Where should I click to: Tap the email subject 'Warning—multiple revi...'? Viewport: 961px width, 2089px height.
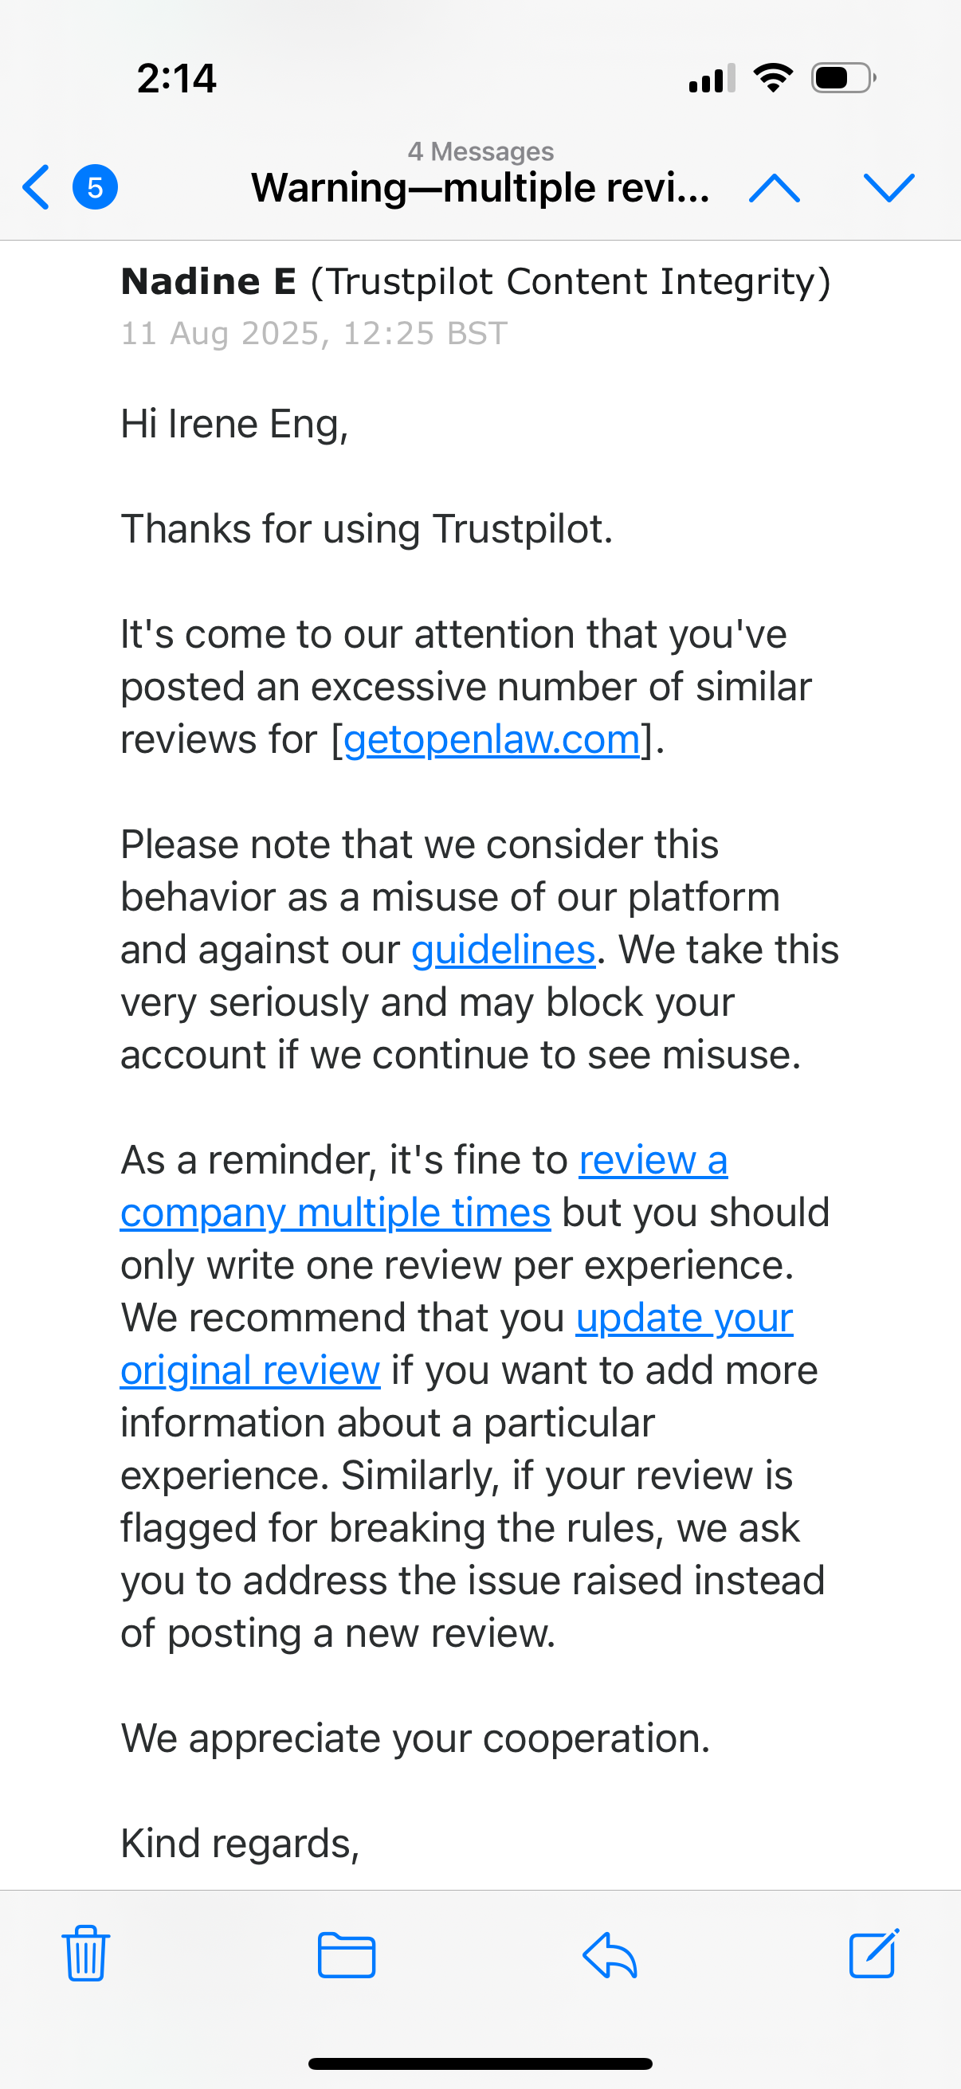(x=480, y=188)
